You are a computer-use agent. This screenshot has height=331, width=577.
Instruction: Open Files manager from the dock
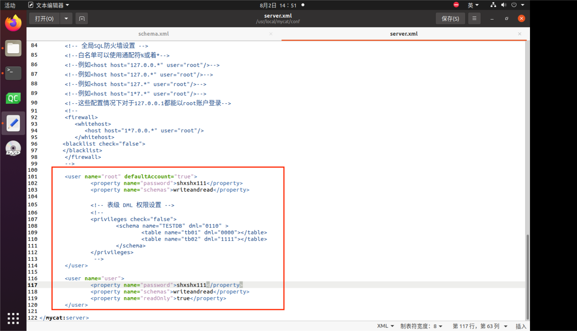[x=13, y=48]
